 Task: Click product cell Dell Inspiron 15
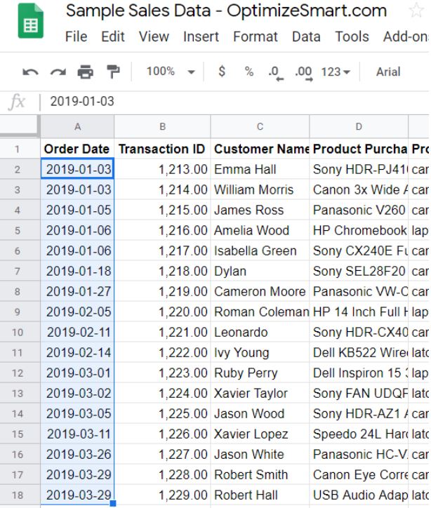pyautogui.click(x=359, y=373)
